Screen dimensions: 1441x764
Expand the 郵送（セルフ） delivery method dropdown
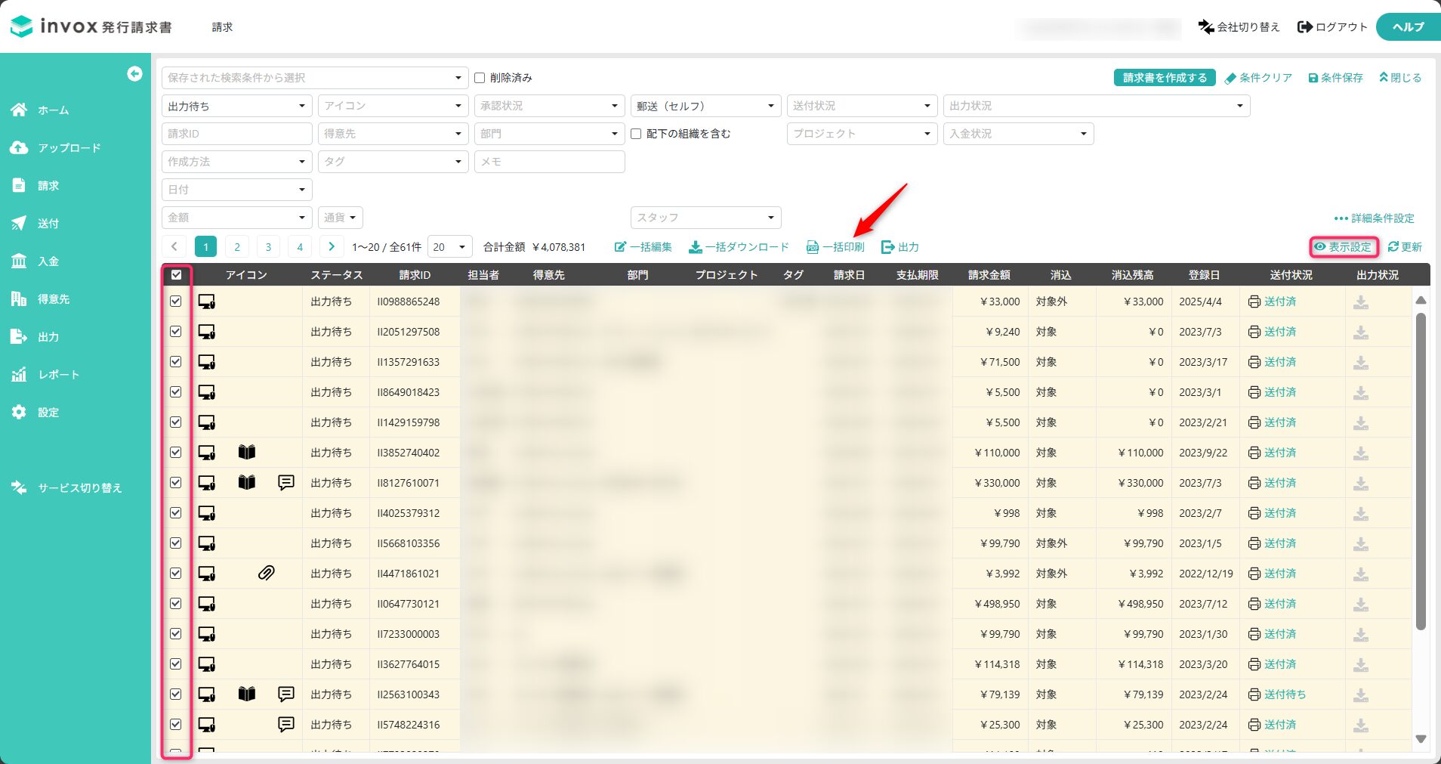click(x=705, y=106)
